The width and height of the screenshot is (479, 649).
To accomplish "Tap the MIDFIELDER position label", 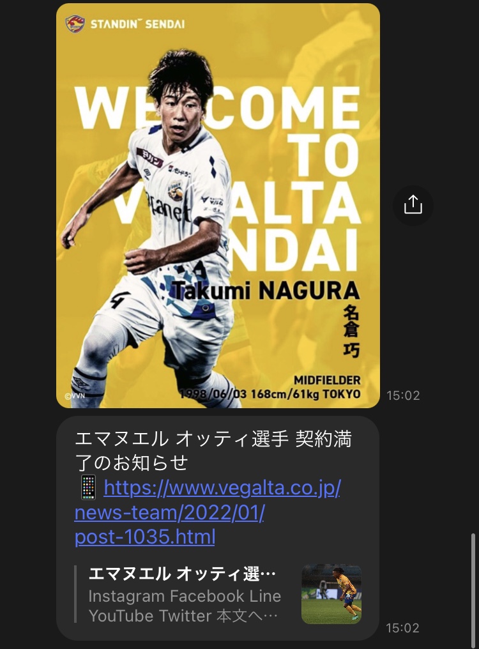I will (x=327, y=380).
